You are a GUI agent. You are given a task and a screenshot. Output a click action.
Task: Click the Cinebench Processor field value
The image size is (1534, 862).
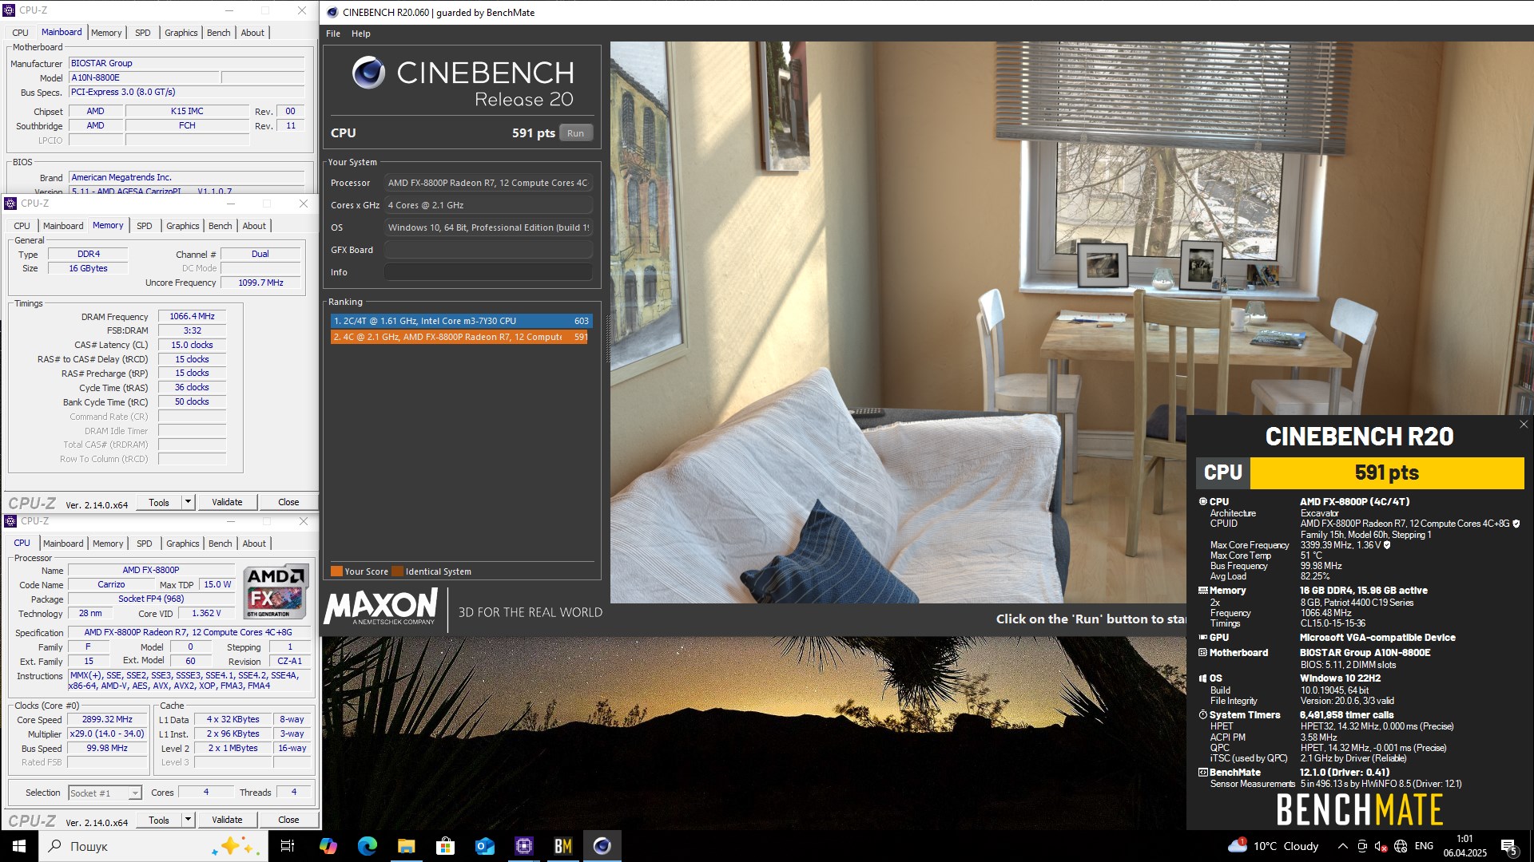click(x=488, y=183)
